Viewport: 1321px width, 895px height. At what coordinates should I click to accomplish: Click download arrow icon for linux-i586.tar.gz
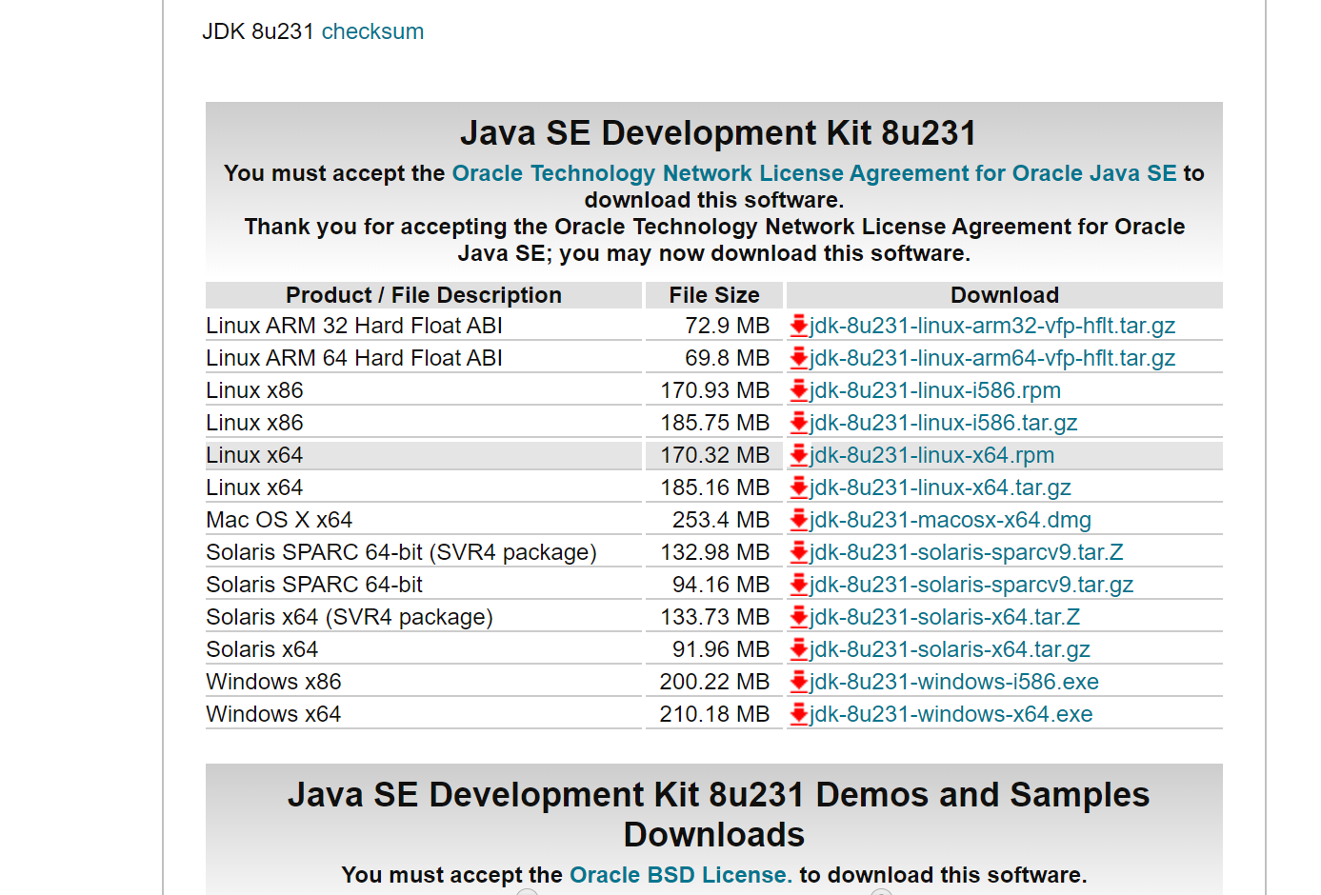[799, 423]
